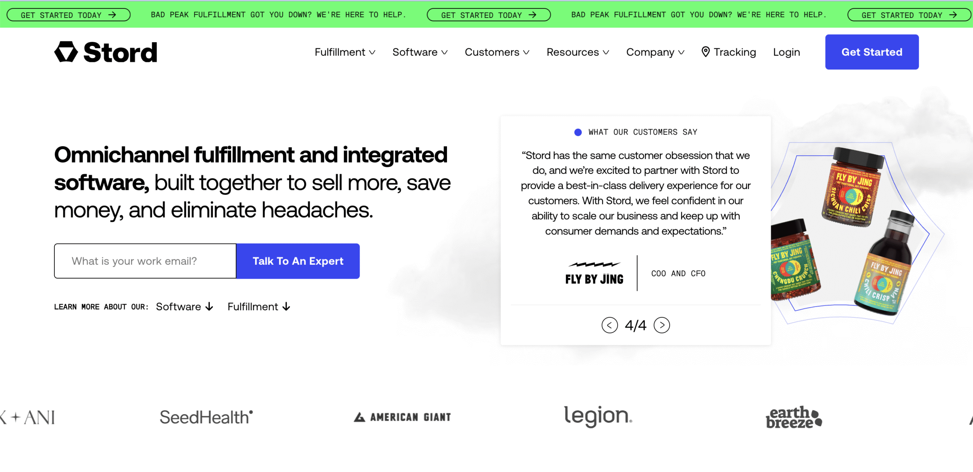Click the legion brand logo
Viewport: 973px width, 472px height.
598,416
